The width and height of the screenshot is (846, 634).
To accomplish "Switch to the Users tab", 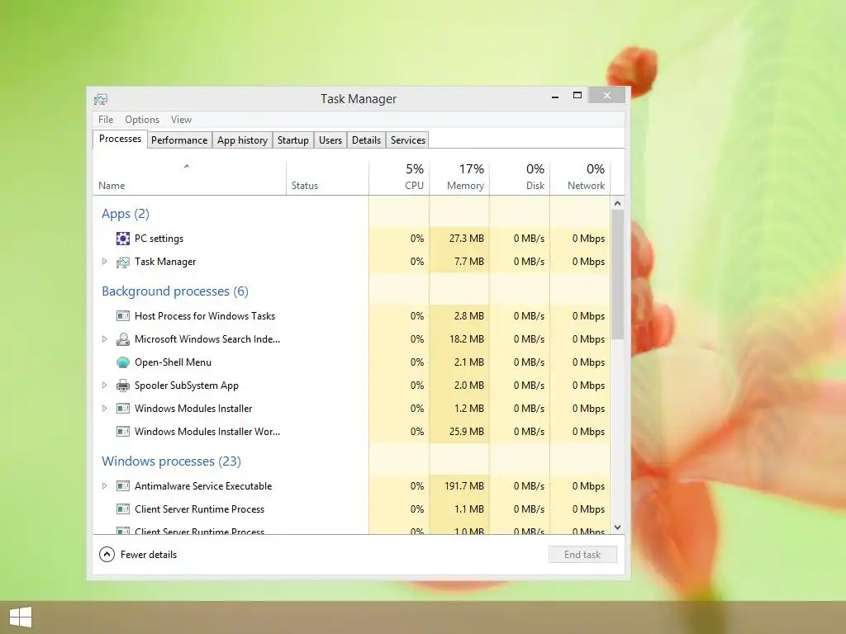I will tap(330, 140).
